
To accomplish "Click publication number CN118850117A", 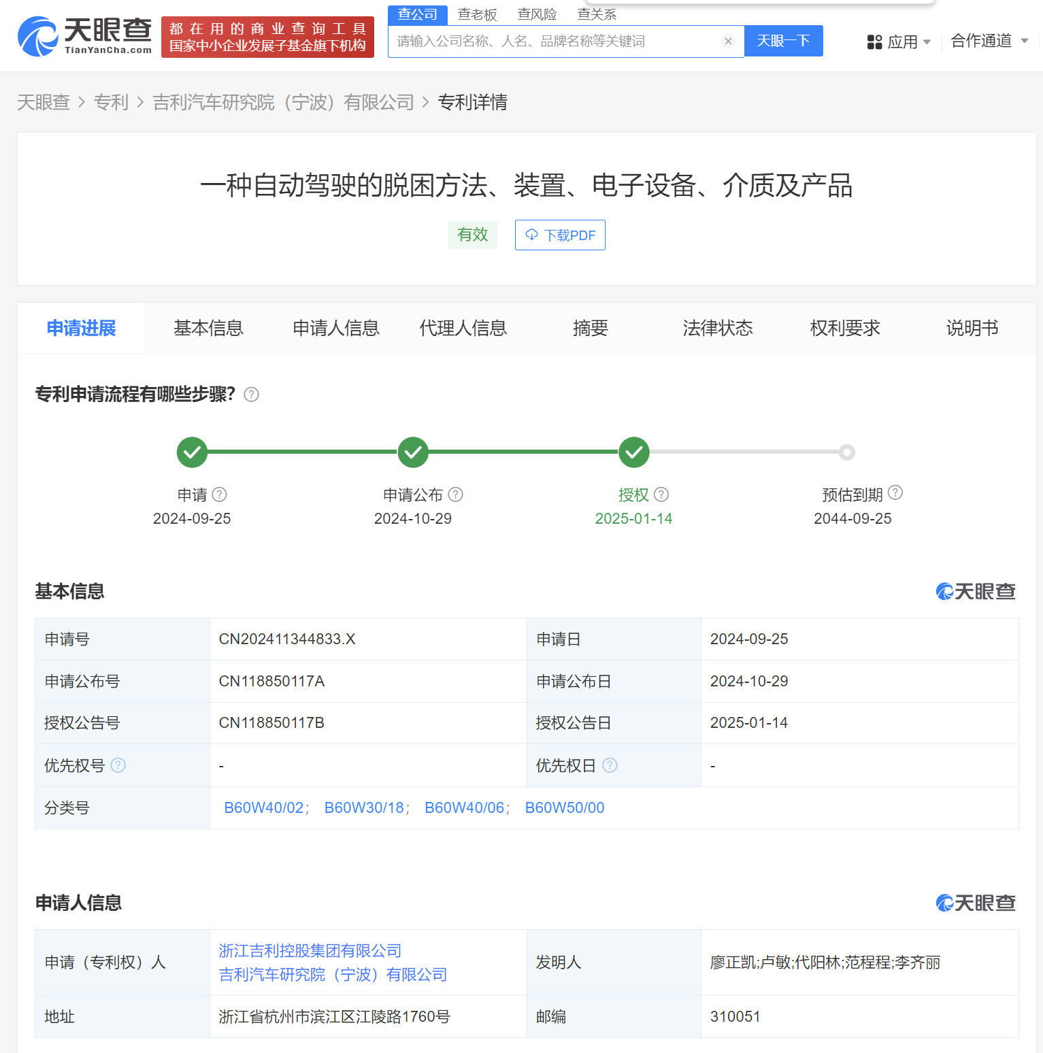I will tap(271, 681).
